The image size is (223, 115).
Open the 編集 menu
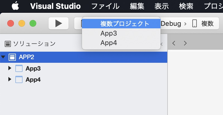[x=137, y=6]
